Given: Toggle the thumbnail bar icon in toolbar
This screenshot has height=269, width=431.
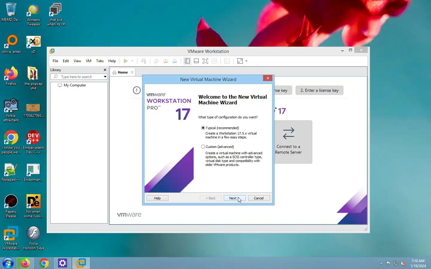Looking at the screenshot, I should pyautogui.click(x=196, y=61).
